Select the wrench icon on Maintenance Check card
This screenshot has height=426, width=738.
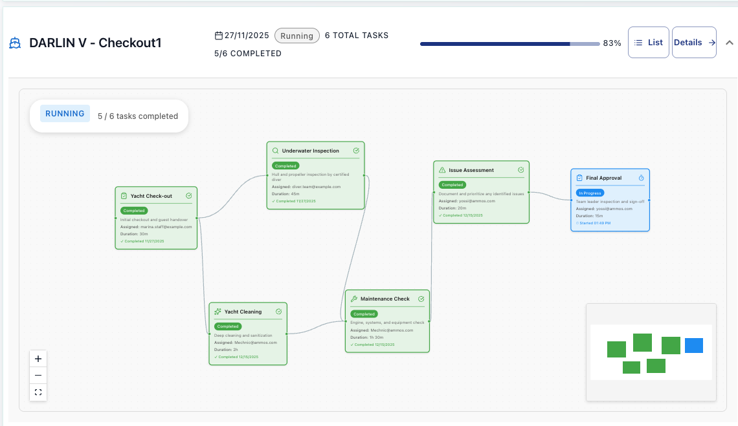click(x=353, y=299)
